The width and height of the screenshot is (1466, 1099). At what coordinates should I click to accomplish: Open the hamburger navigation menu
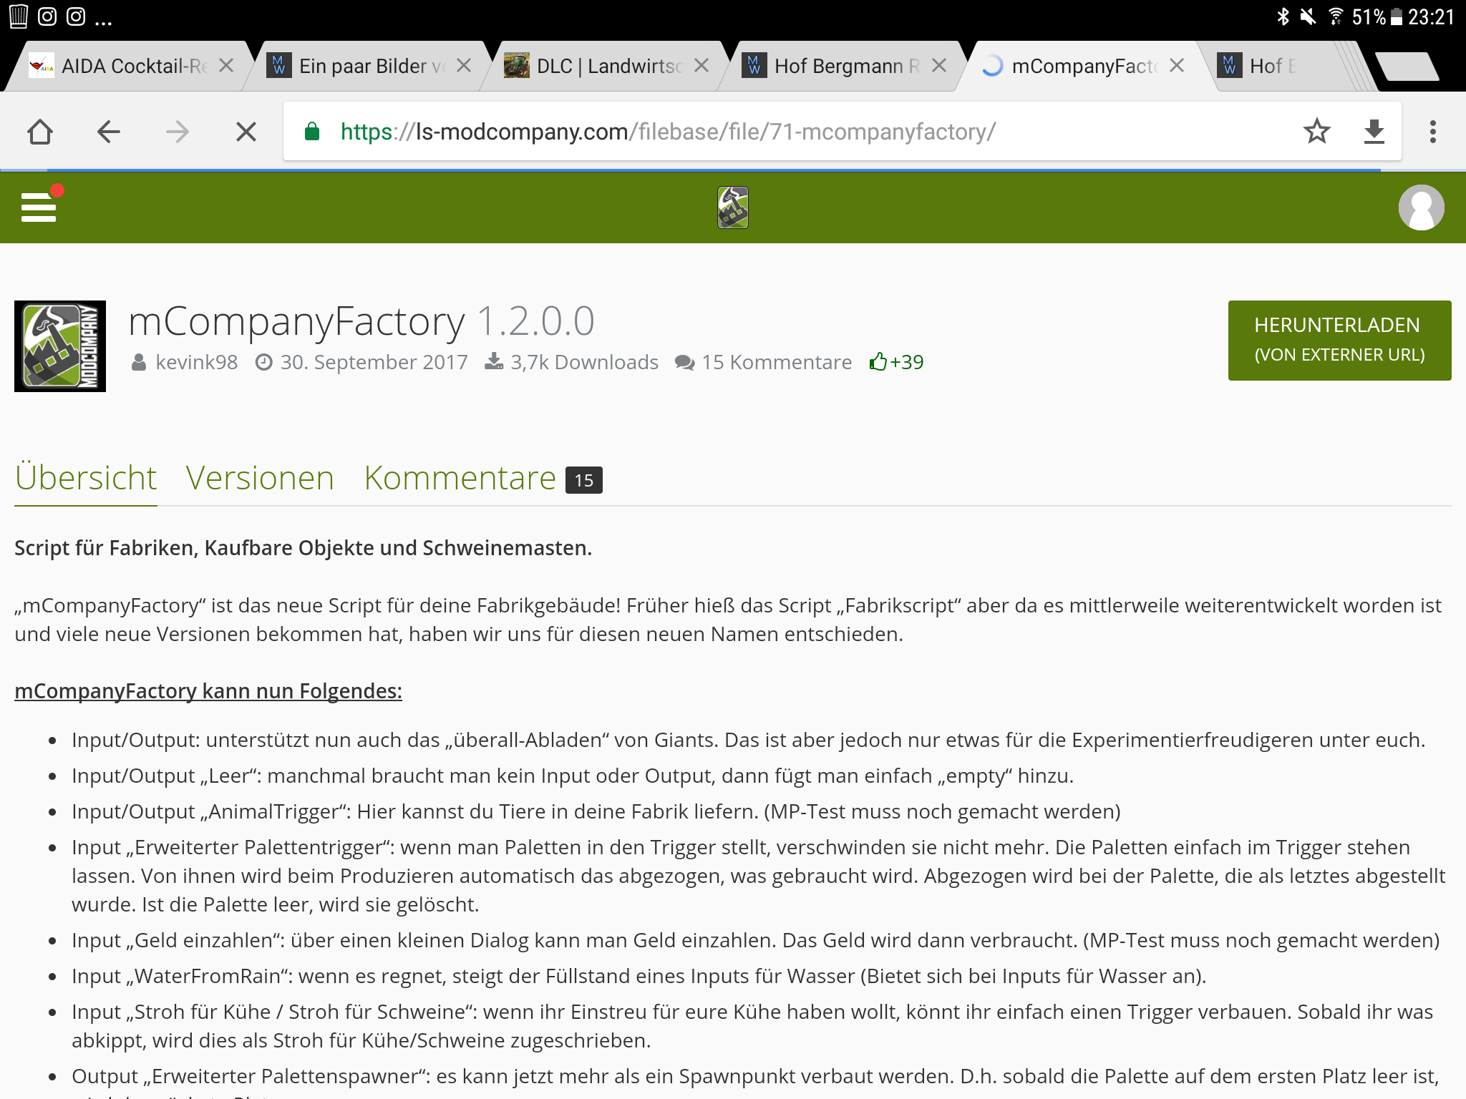pos(39,207)
